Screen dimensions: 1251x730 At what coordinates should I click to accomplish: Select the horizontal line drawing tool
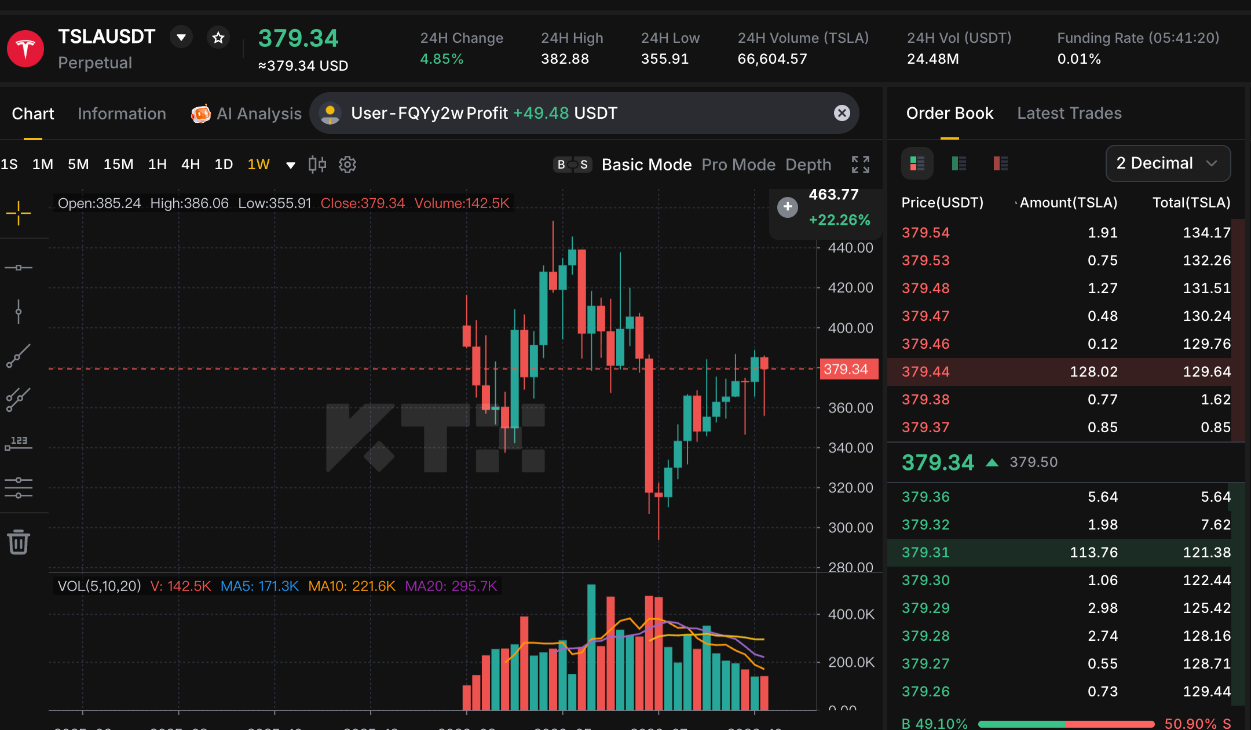click(x=19, y=268)
